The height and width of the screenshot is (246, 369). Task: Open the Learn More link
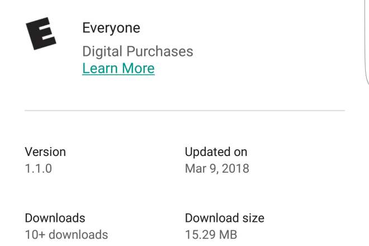119,68
